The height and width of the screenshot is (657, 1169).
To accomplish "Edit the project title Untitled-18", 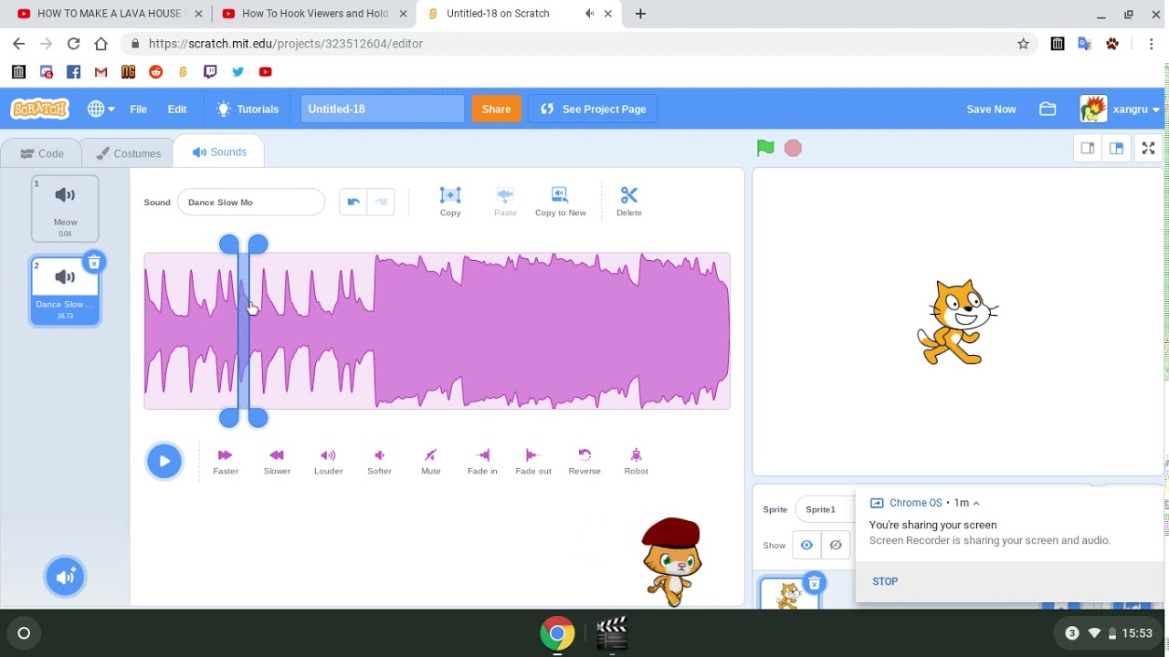I will 383,109.
